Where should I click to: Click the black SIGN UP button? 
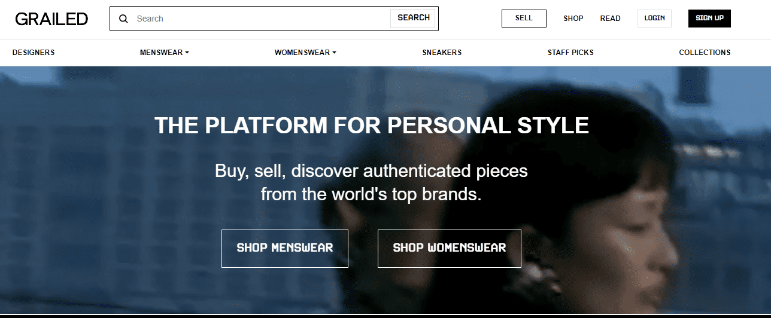(x=709, y=19)
